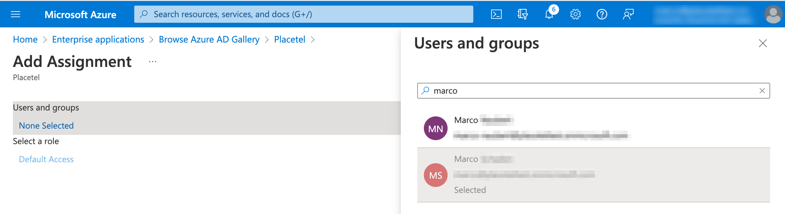Open the notifications bell
Screen dimensions: 785x214
point(549,14)
